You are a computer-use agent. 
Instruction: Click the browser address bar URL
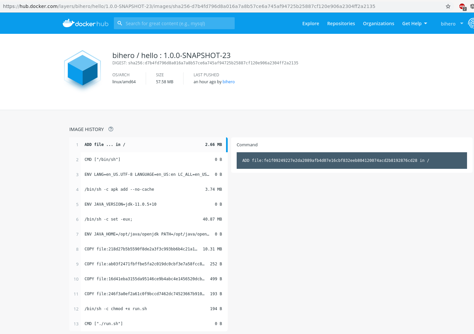coord(189,6)
